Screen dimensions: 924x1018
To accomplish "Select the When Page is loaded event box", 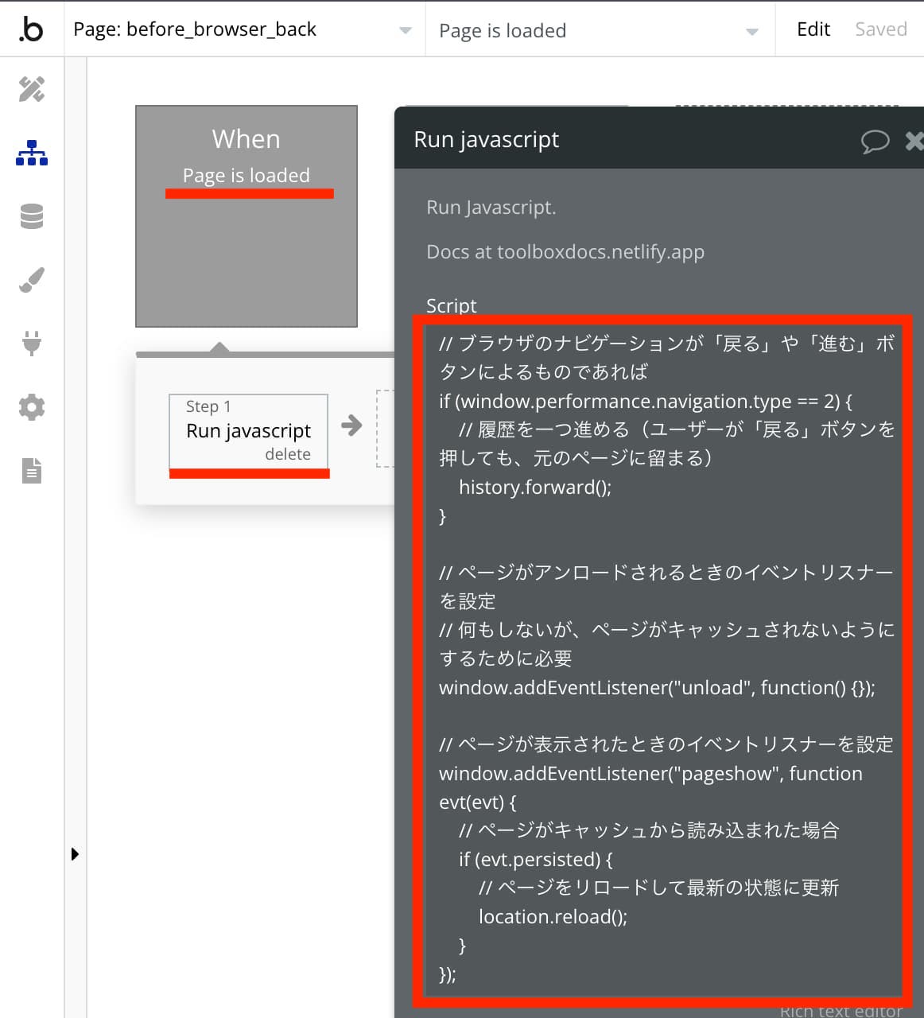I will [x=247, y=216].
